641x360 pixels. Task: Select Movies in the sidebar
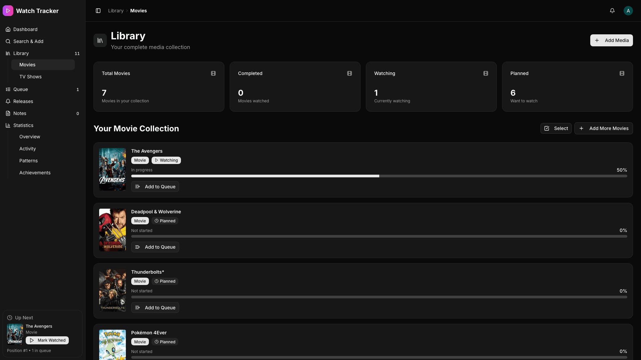coord(43,65)
